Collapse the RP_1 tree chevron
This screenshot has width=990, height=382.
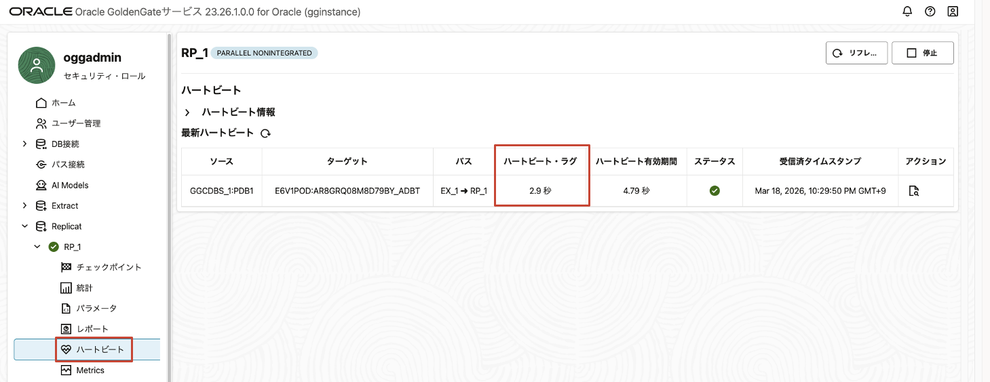pos(37,247)
